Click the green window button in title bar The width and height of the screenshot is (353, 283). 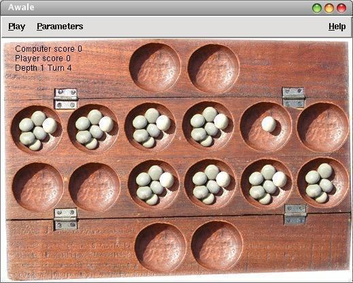tap(317, 8)
